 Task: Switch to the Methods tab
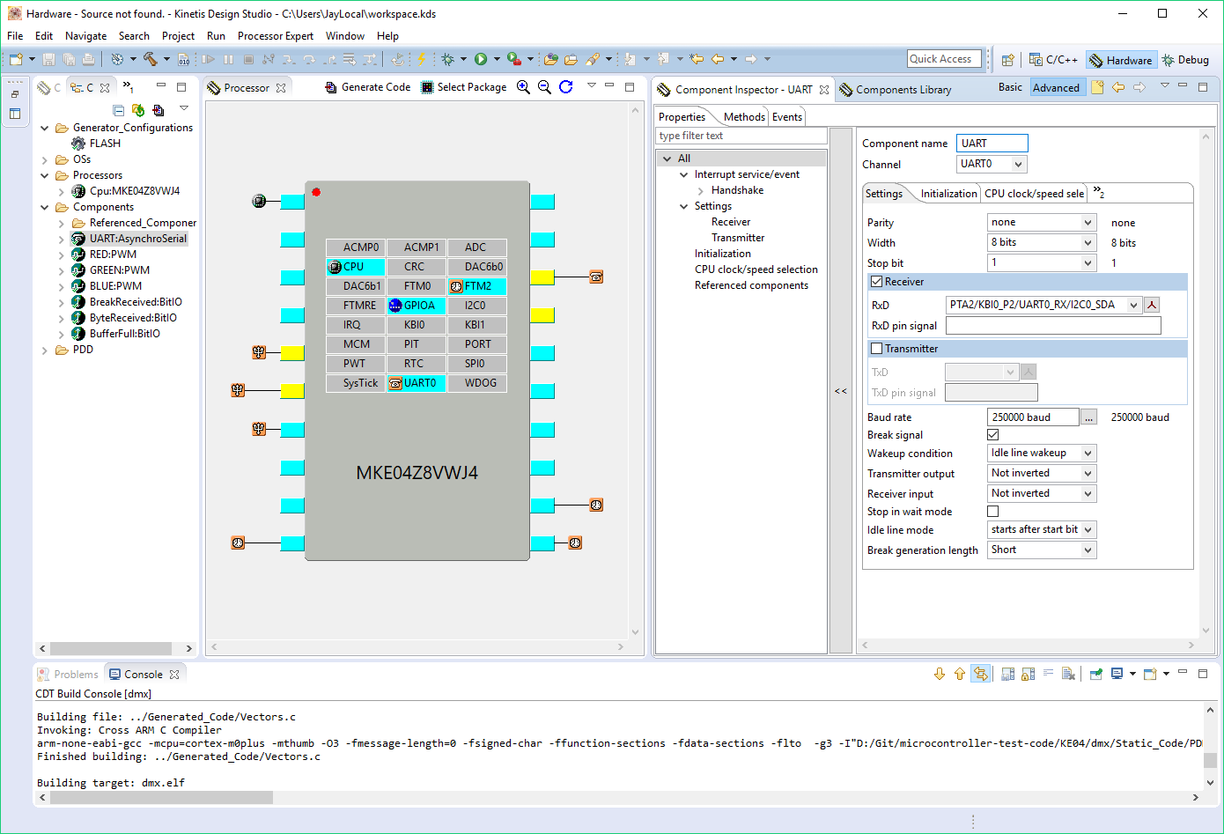click(x=744, y=117)
